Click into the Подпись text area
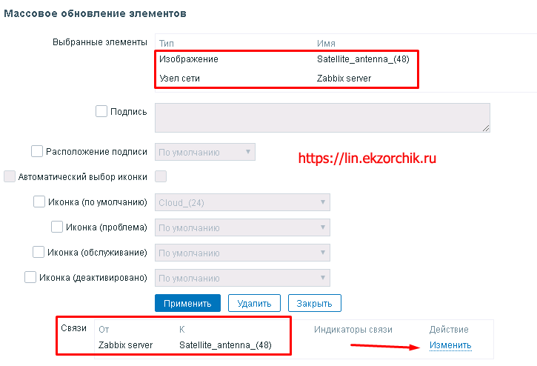 [323, 118]
